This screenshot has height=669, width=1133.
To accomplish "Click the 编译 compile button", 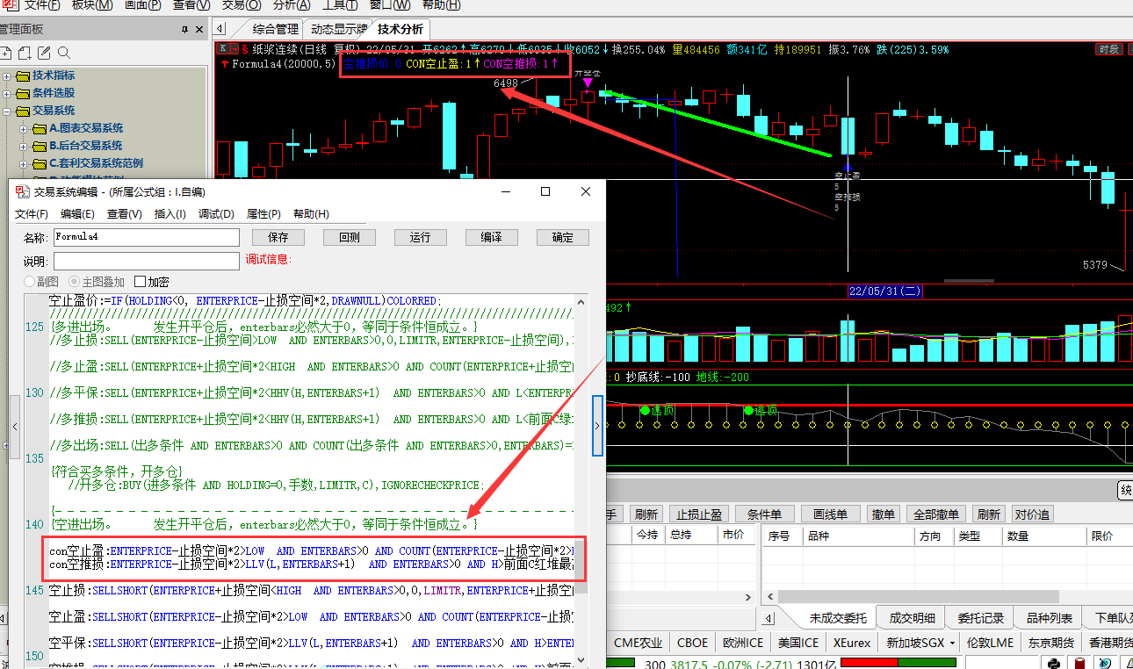I will pyautogui.click(x=491, y=237).
